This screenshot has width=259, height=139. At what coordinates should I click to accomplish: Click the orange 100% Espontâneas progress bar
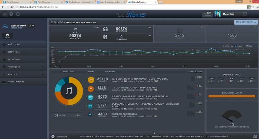point(232,96)
